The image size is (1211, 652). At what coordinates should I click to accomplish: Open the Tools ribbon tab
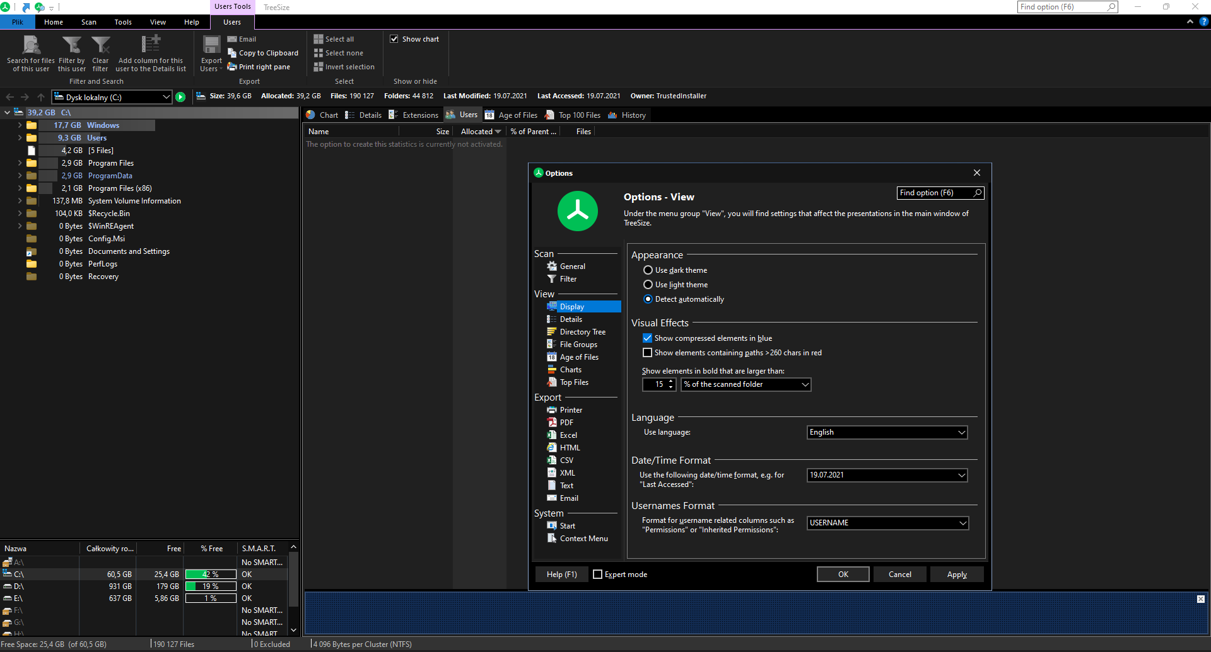click(x=123, y=22)
